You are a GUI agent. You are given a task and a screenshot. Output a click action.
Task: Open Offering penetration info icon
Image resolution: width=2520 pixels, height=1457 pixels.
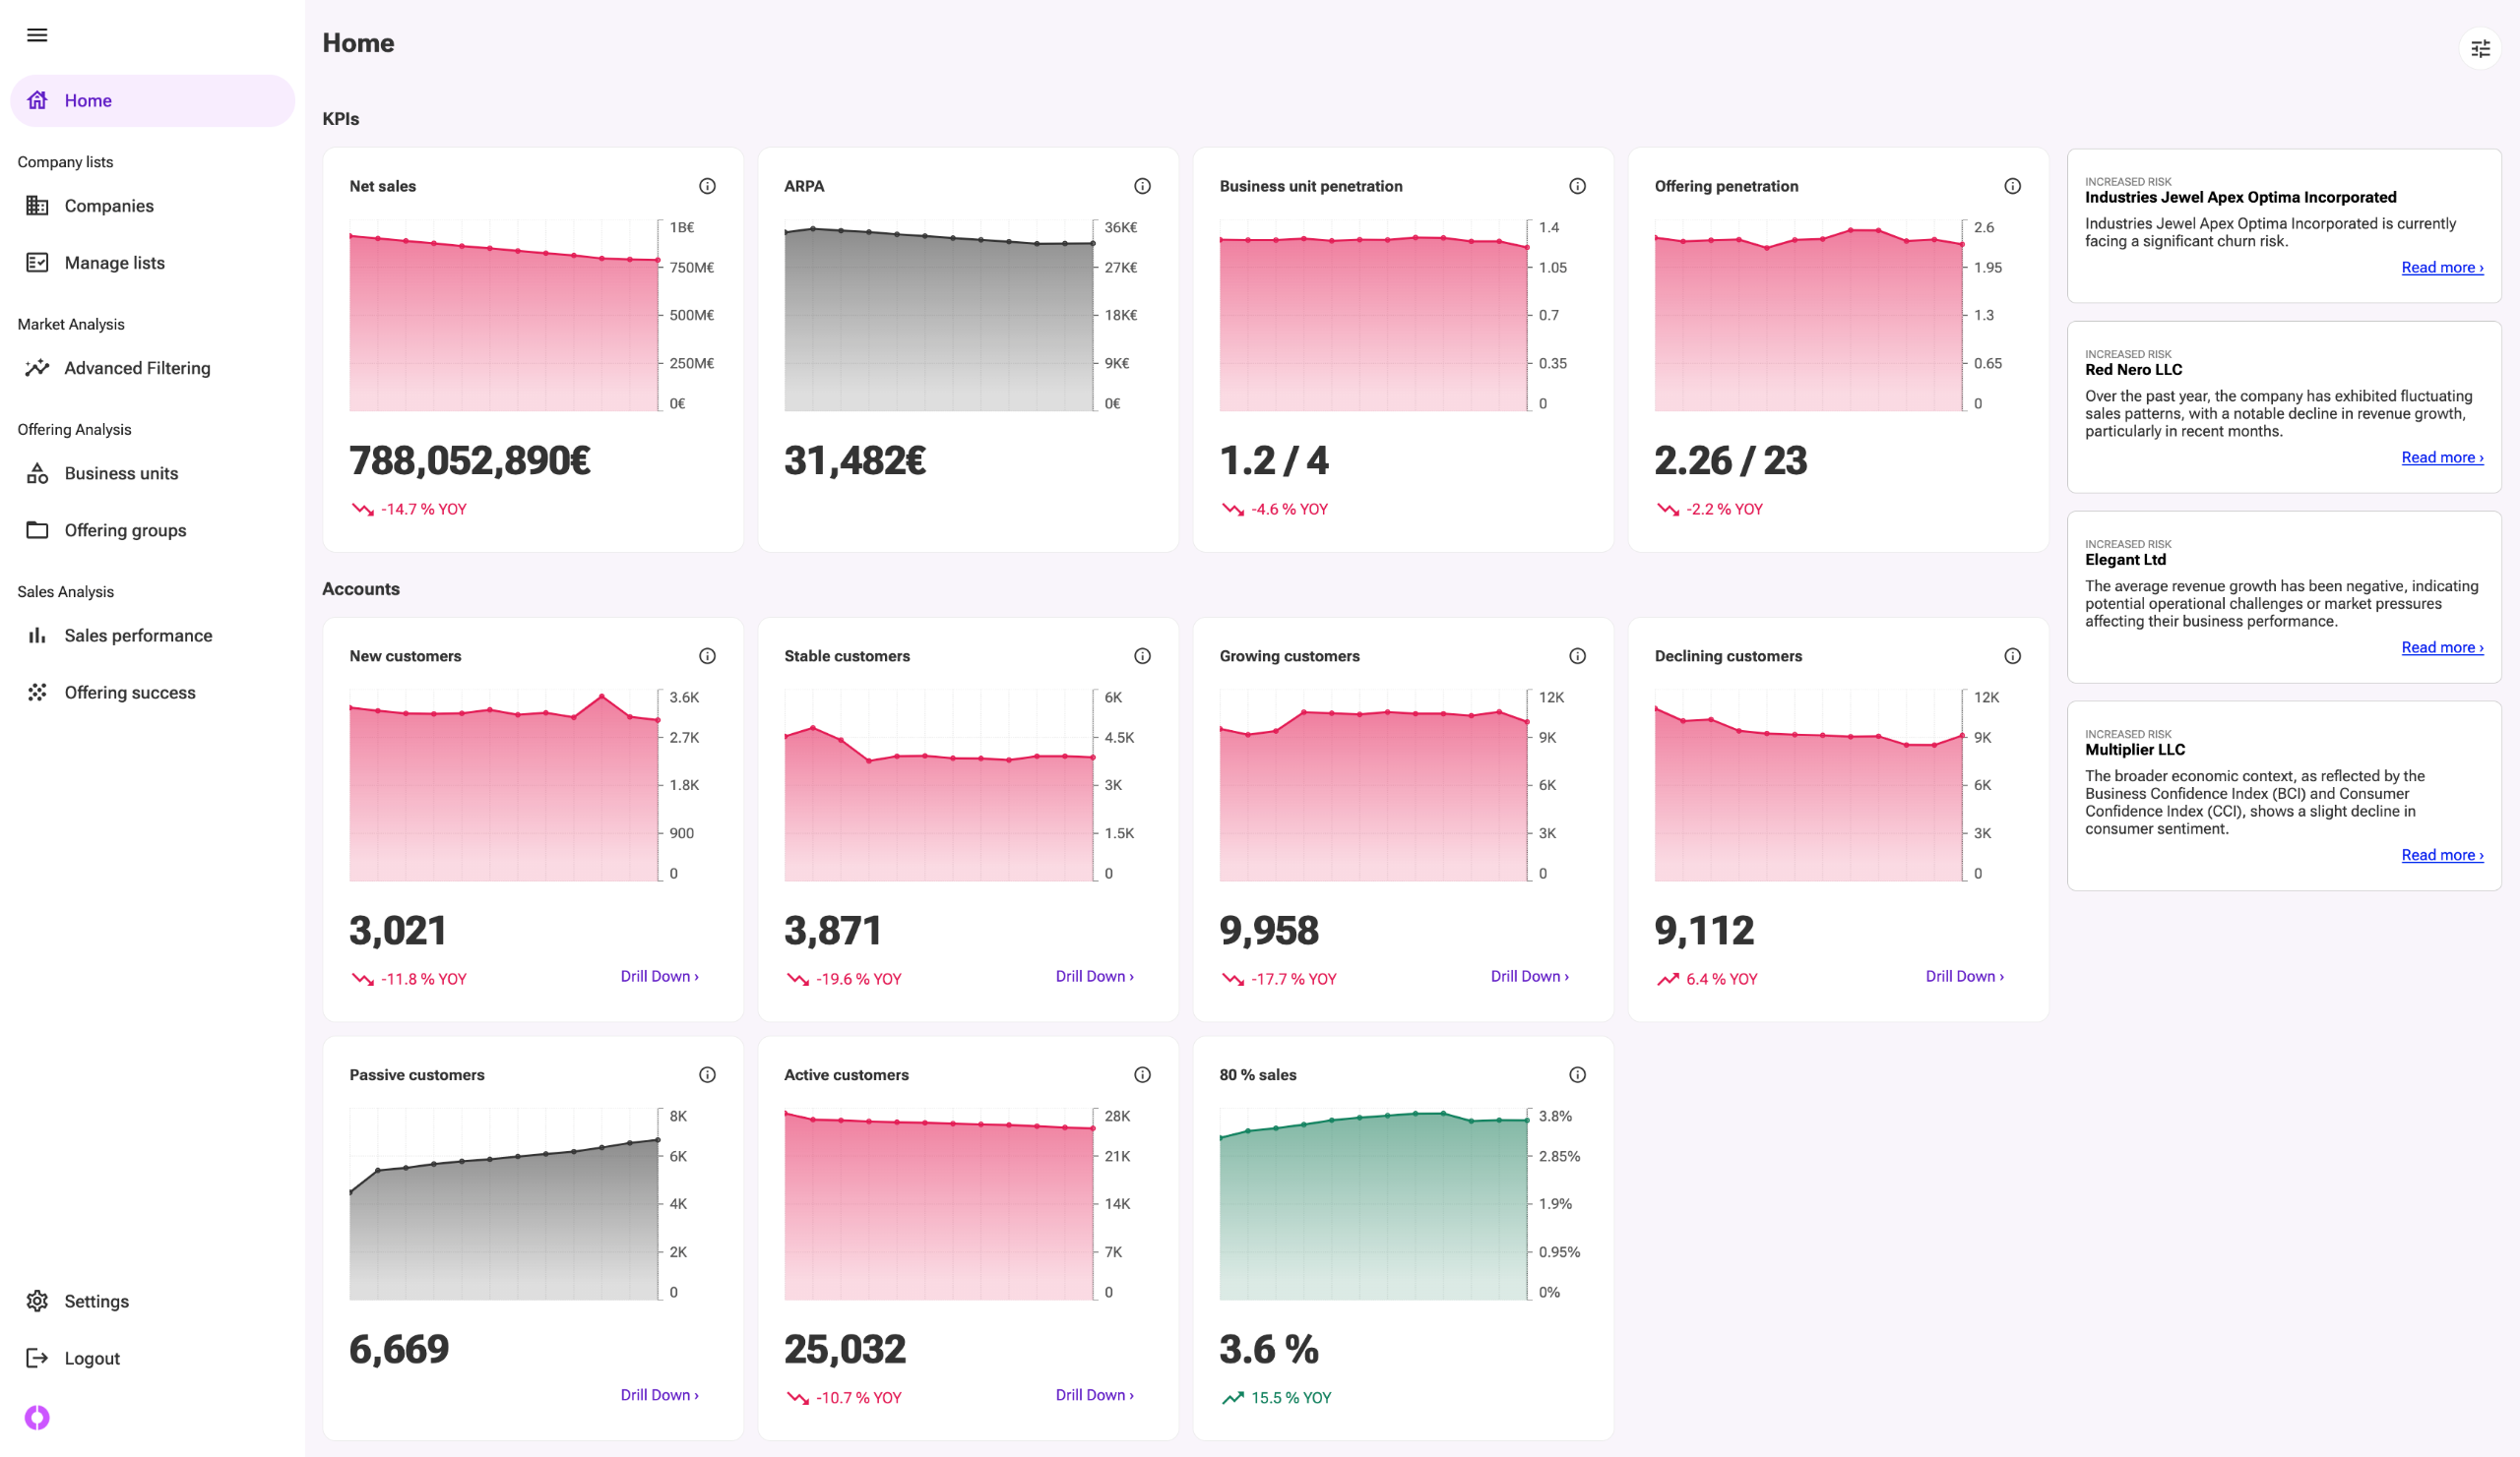click(2012, 186)
